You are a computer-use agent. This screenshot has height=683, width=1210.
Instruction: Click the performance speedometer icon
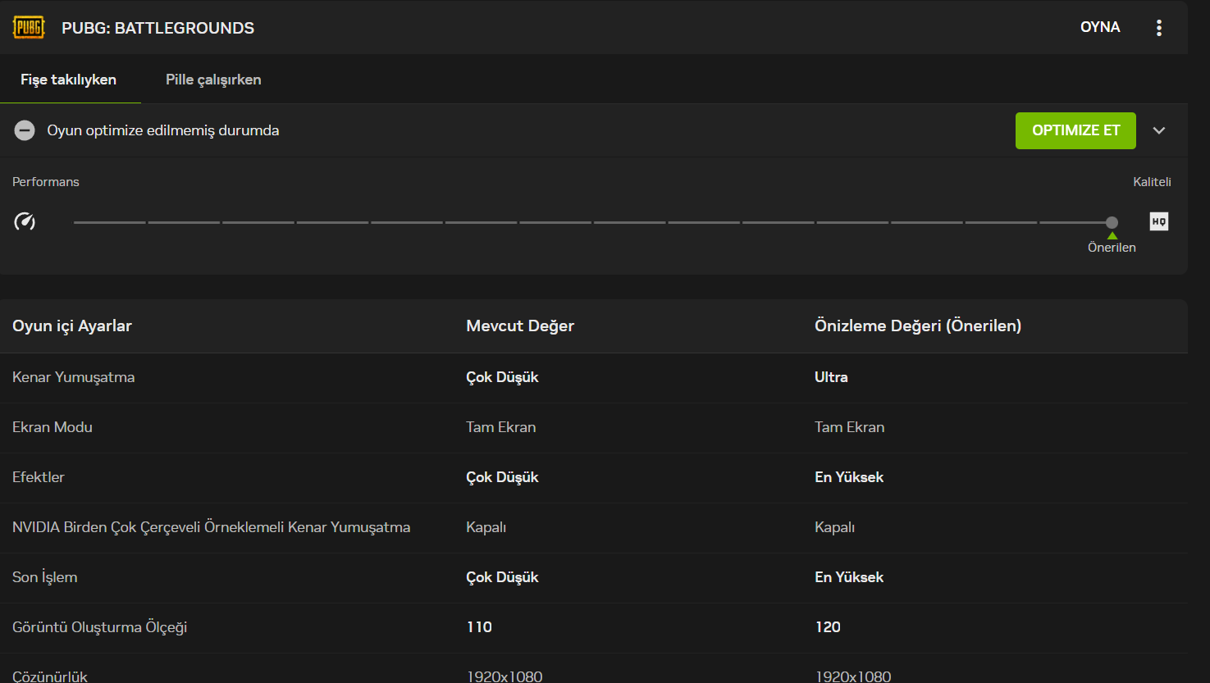[x=25, y=221]
